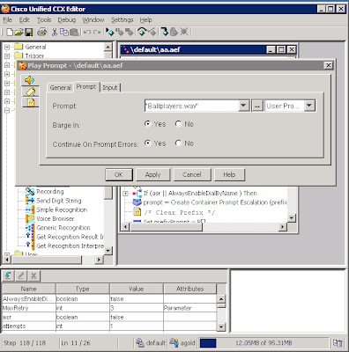Screen dimensions: 349x352
Task: Click the Help button in dialog
Action: 229,175
